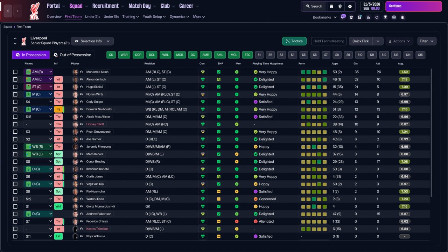Viewport: 448px width, 252px height.
Task: Go back with the left arrow
Action: 8,11
